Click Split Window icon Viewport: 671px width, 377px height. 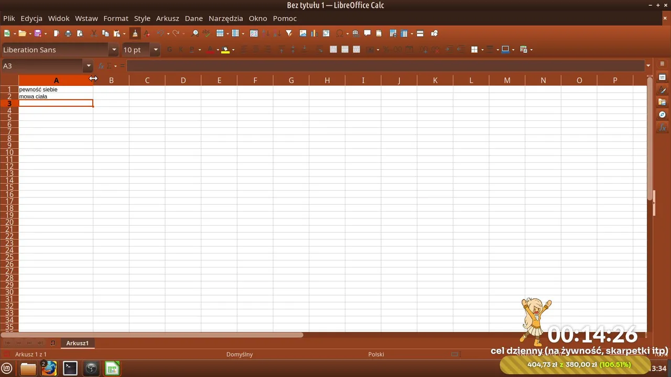point(420,34)
